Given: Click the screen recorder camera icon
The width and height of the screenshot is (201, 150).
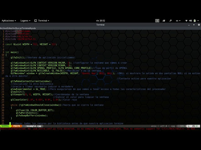Looking at the screenshot, I should click(x=164, y=21).
